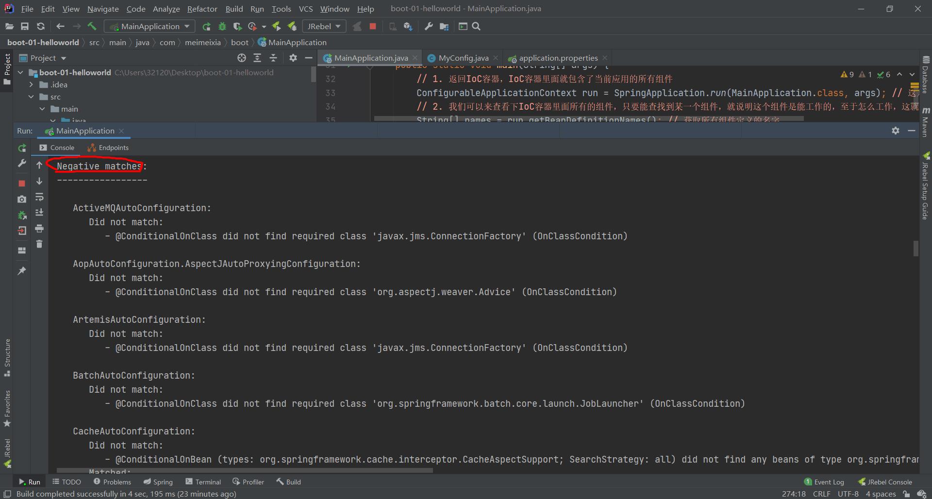The height and width of the screenshot is (499, 932).
Task: Toggle Soft-Wrap in the console
Action: tap(39, 197)
